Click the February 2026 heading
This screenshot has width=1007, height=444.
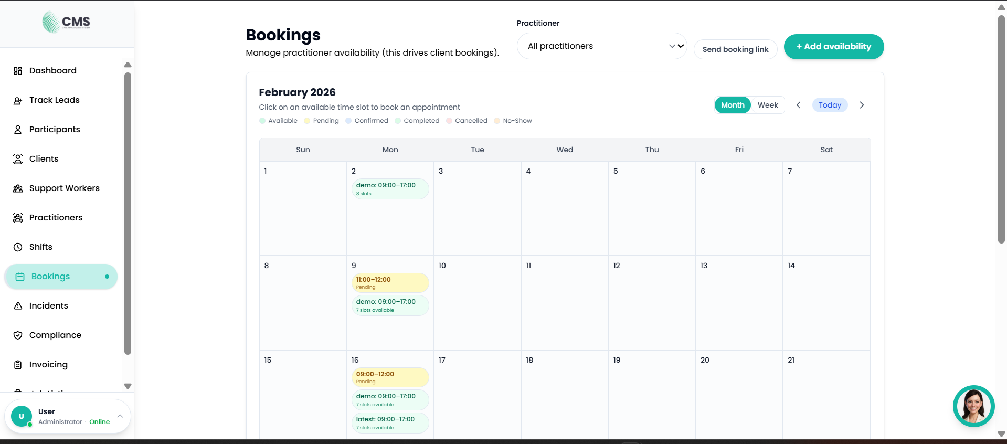pyautogui.click(x=297, y=92)
